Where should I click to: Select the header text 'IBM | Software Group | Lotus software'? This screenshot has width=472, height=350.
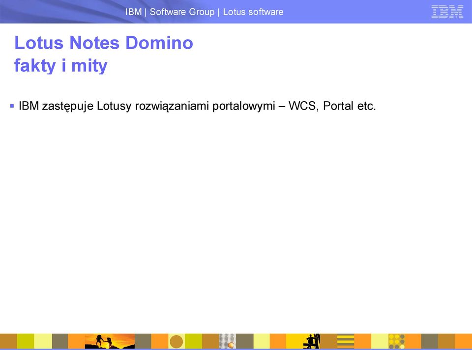pyautogui.click(x=205, y=12)
